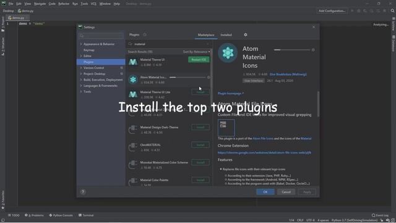This screenshot has width=396, height=223.
Task: Install ChroMATERIAL plugin
Action: point(200,145)
